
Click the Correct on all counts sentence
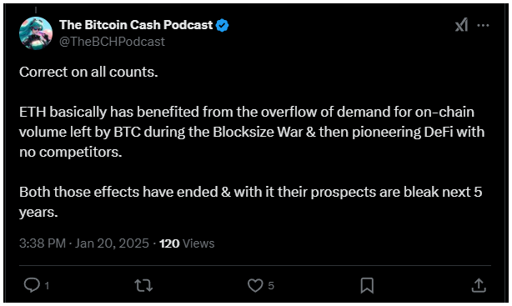(88, 73)
